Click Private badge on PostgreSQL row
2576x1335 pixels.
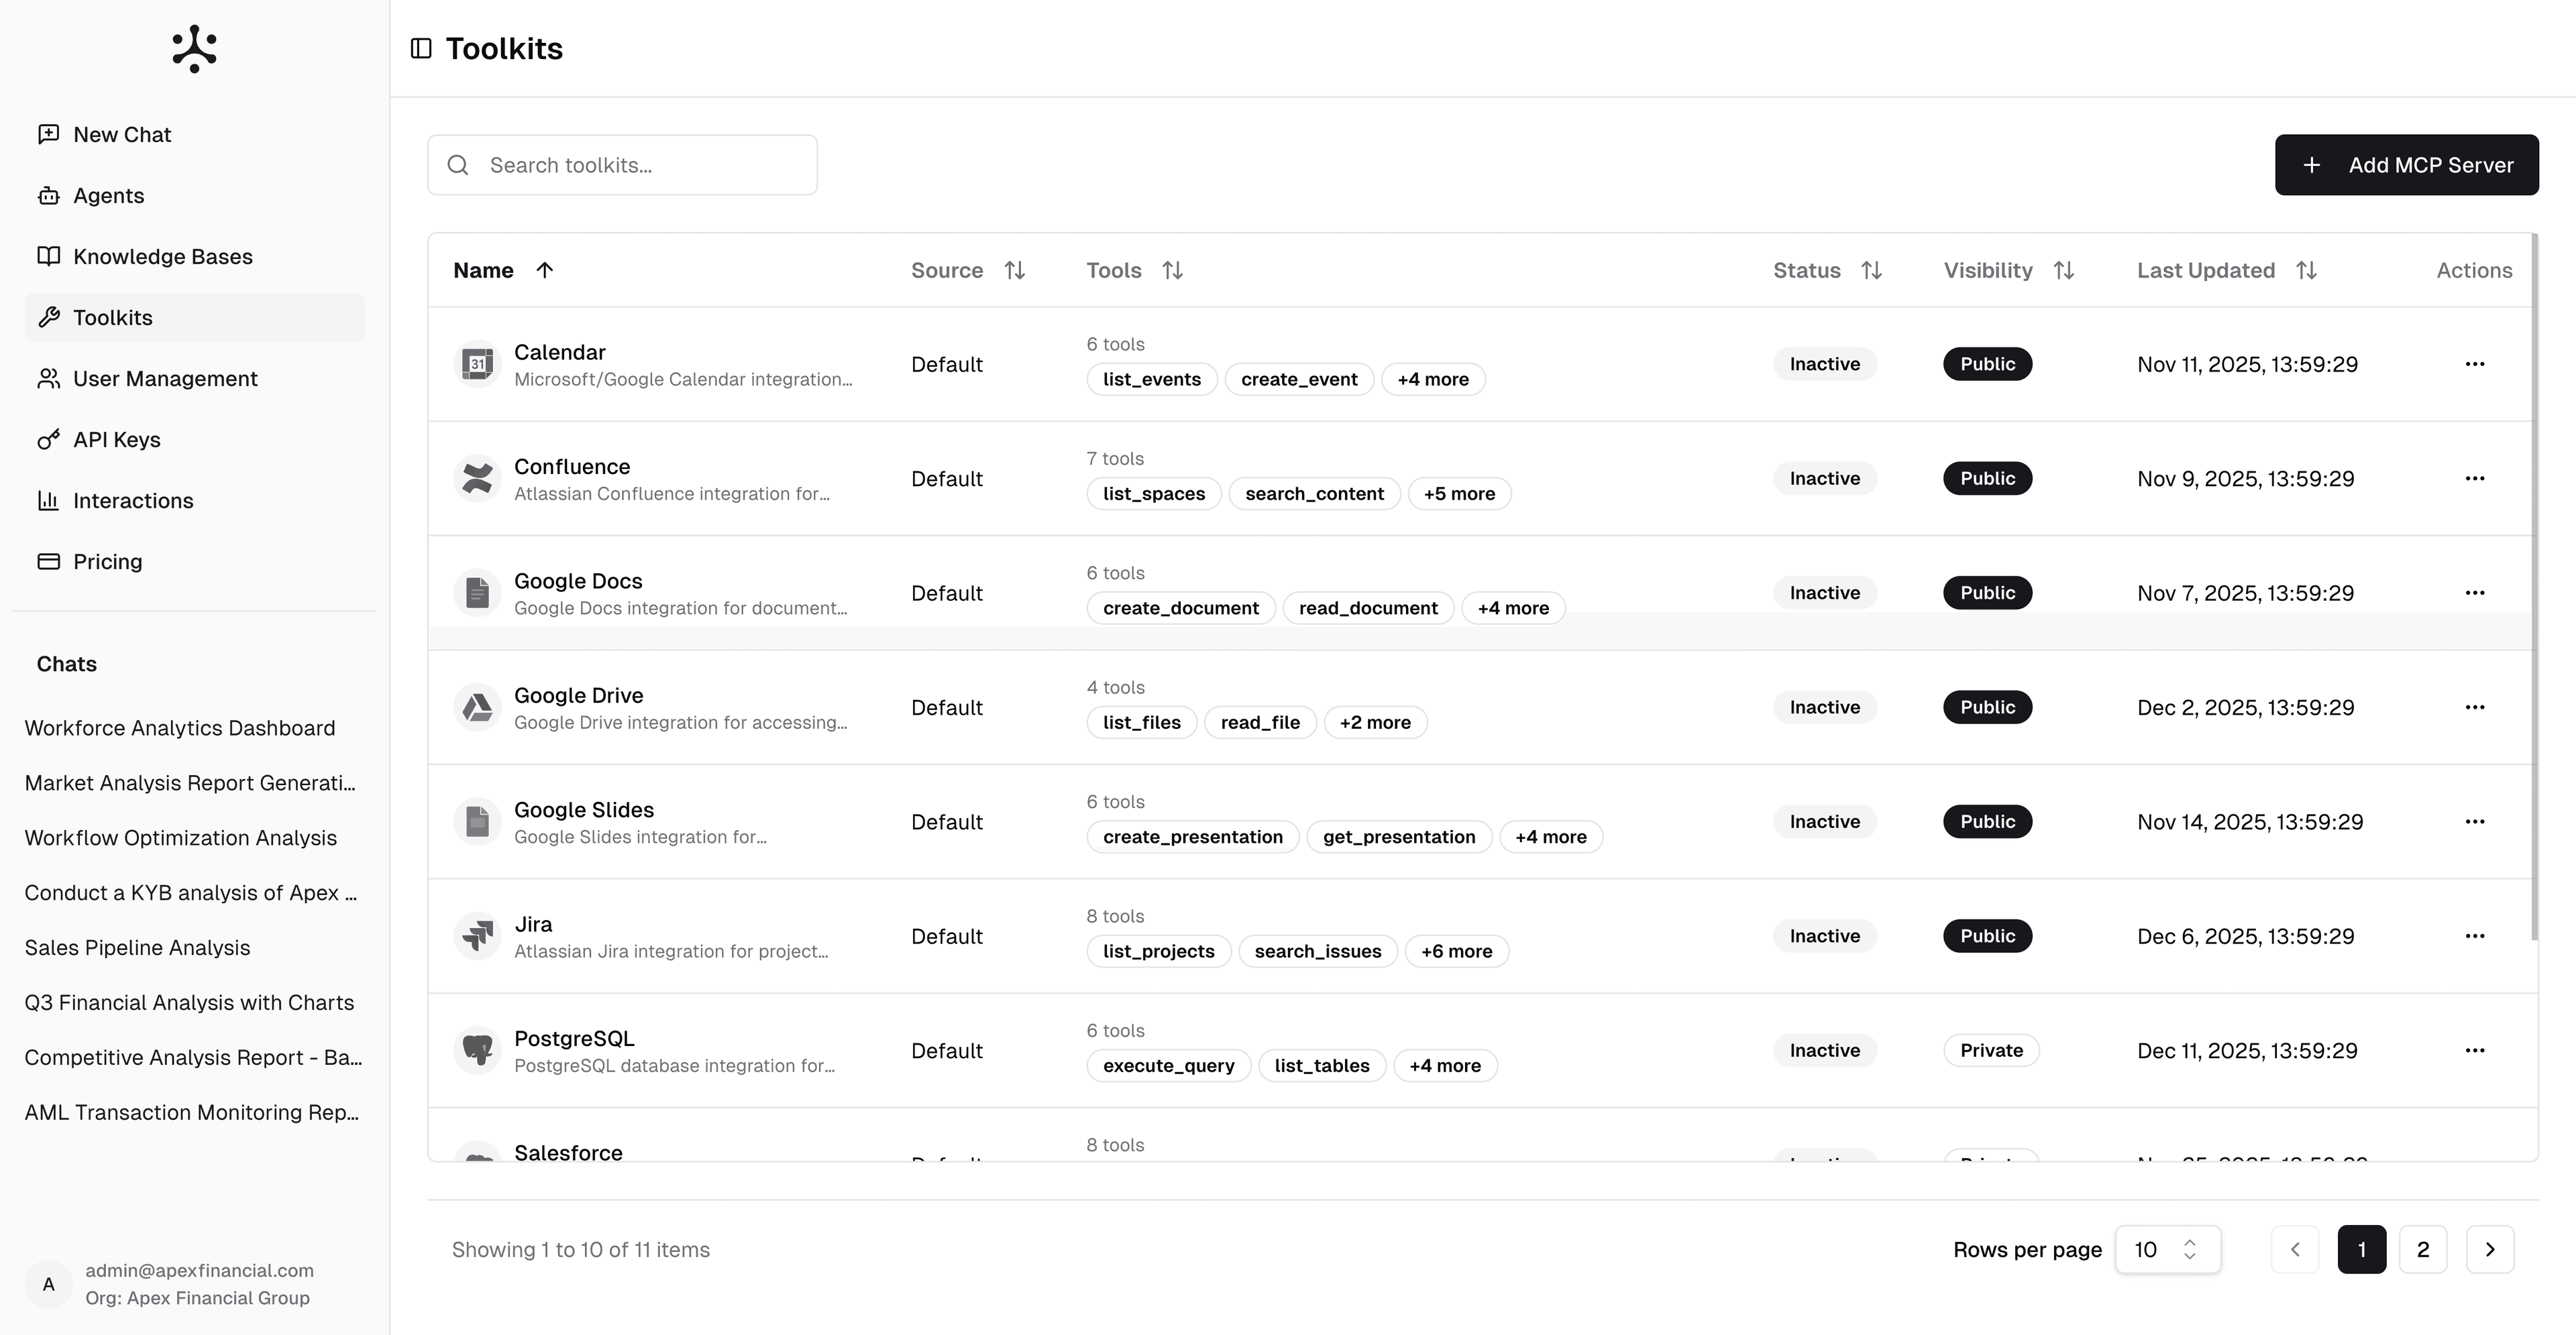tap(1991, 1050)
